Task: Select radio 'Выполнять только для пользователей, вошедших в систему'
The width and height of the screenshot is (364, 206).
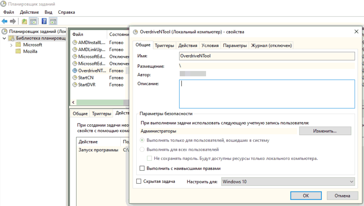Action: click(x=142, y=140)
